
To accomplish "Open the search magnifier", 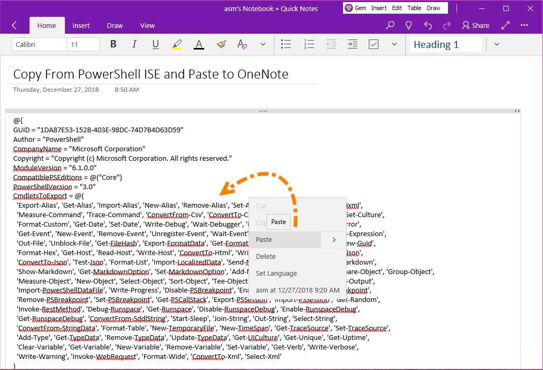I will click(x=390, y=25).
